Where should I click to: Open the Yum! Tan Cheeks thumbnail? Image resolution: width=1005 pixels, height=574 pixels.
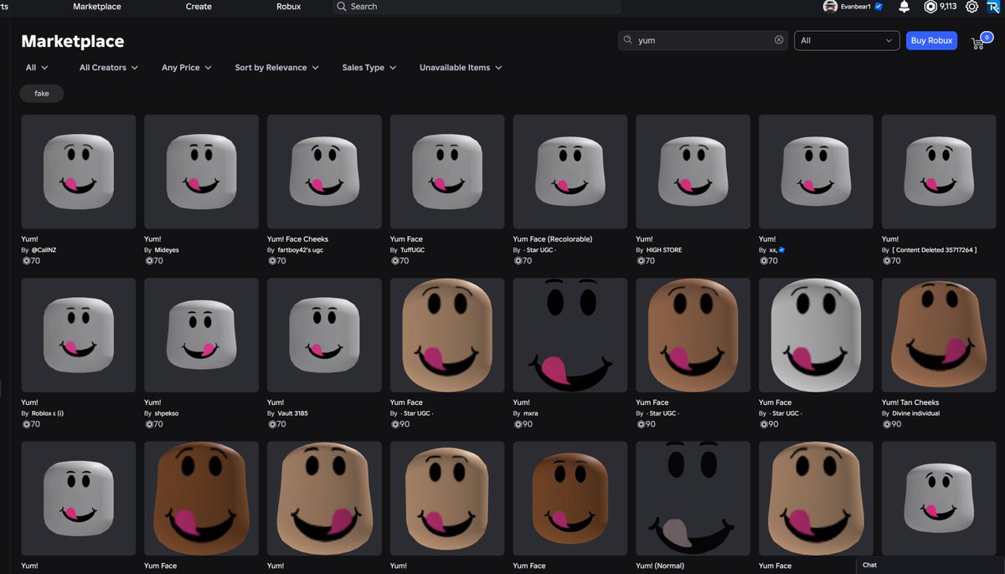939,336
